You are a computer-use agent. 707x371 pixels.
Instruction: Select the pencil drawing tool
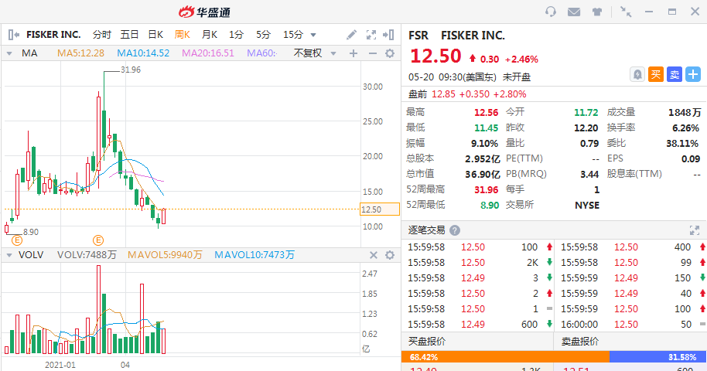tap(351, 35)
